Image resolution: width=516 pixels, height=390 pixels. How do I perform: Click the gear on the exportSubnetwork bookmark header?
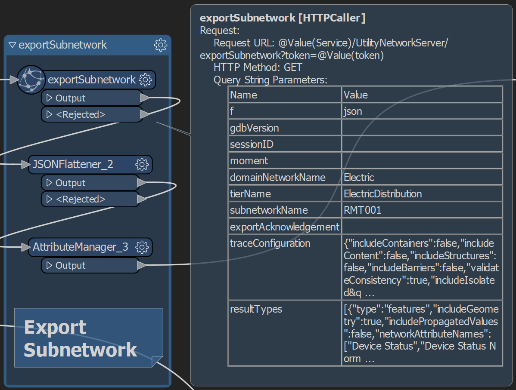[161, 45]
